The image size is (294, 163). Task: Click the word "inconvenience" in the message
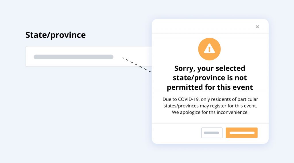[x=233, y=112]
